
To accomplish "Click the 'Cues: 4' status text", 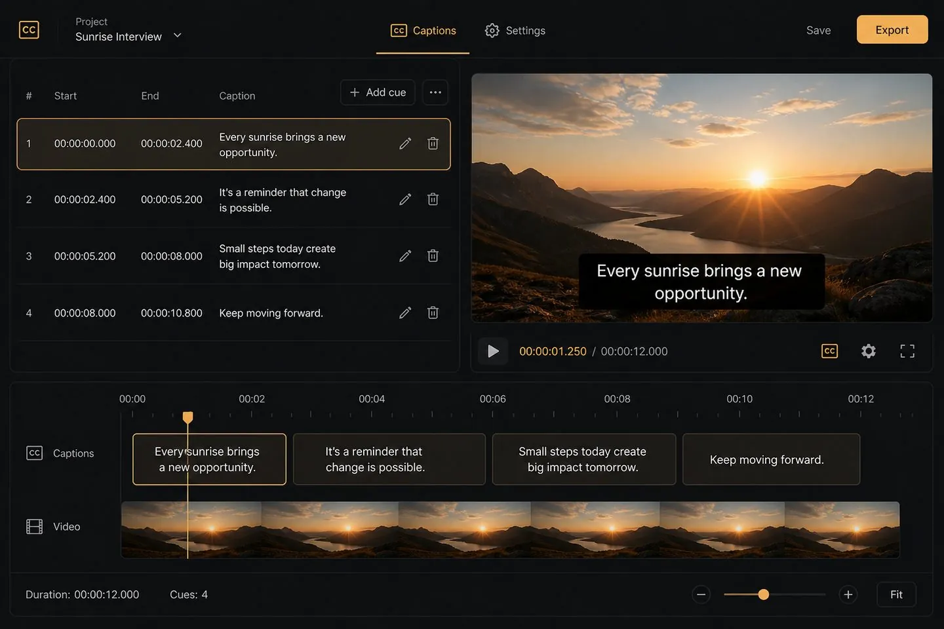I will pyautogui.click(x=189, y=594).
